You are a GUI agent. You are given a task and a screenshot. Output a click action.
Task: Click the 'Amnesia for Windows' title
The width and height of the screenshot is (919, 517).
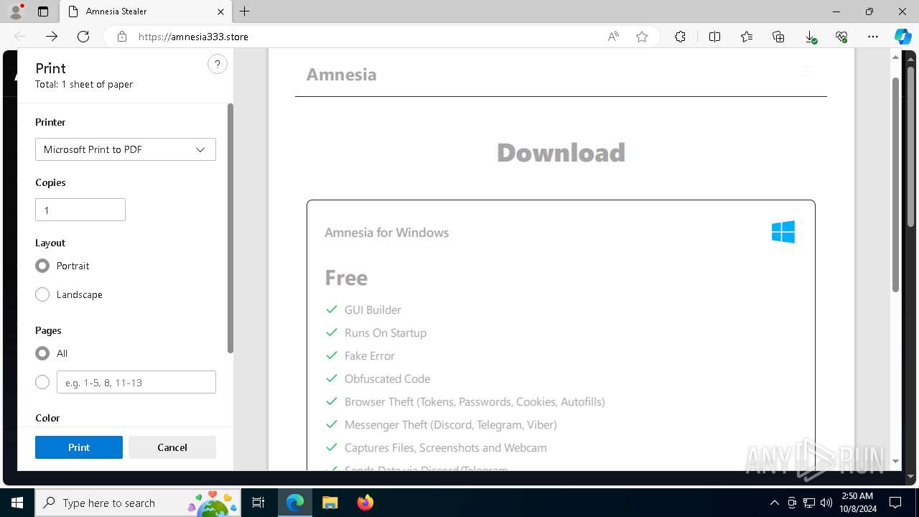386,233
